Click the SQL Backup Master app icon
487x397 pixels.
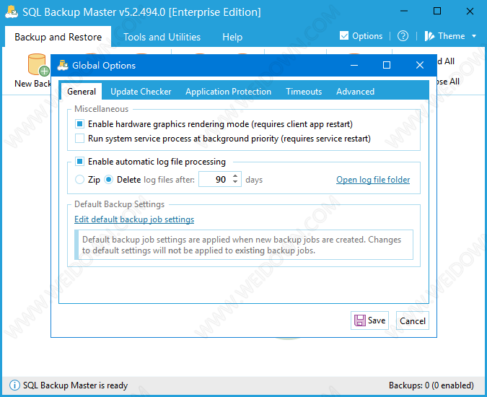11,12
